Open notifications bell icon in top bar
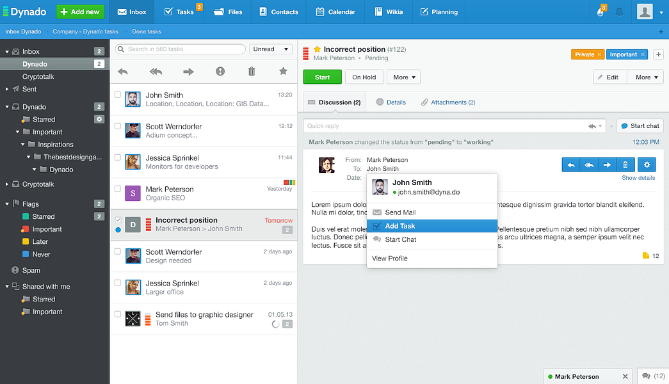Screen dimensions: 669x384 pos(619,12)
